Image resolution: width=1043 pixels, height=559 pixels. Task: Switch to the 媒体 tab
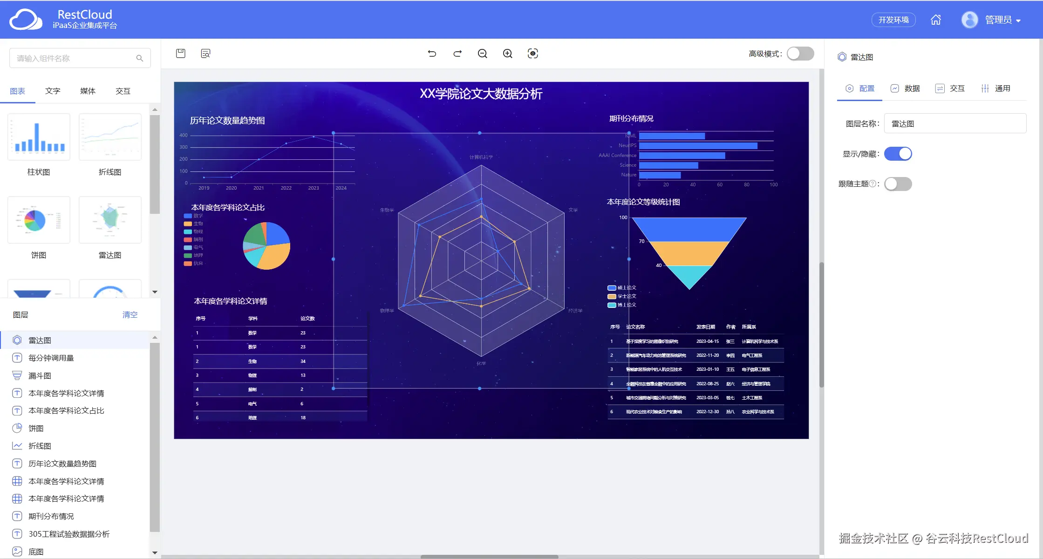tap(88, 91)
